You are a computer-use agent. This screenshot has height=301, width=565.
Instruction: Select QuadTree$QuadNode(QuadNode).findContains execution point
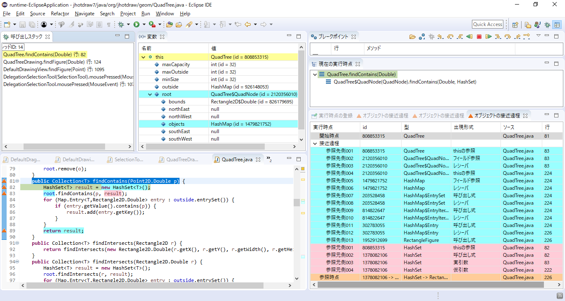401,82
